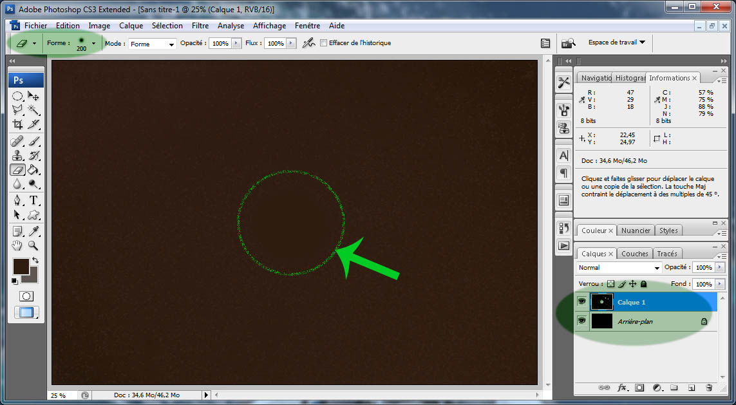Hide the Calque 1 layer
Screen dimensions: 736x405
tap(582, 302)
